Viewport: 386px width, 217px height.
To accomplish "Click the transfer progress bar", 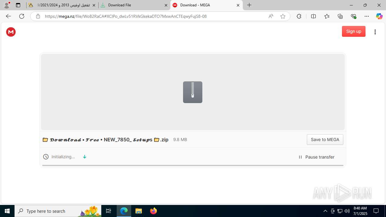I will coord(193,165).
